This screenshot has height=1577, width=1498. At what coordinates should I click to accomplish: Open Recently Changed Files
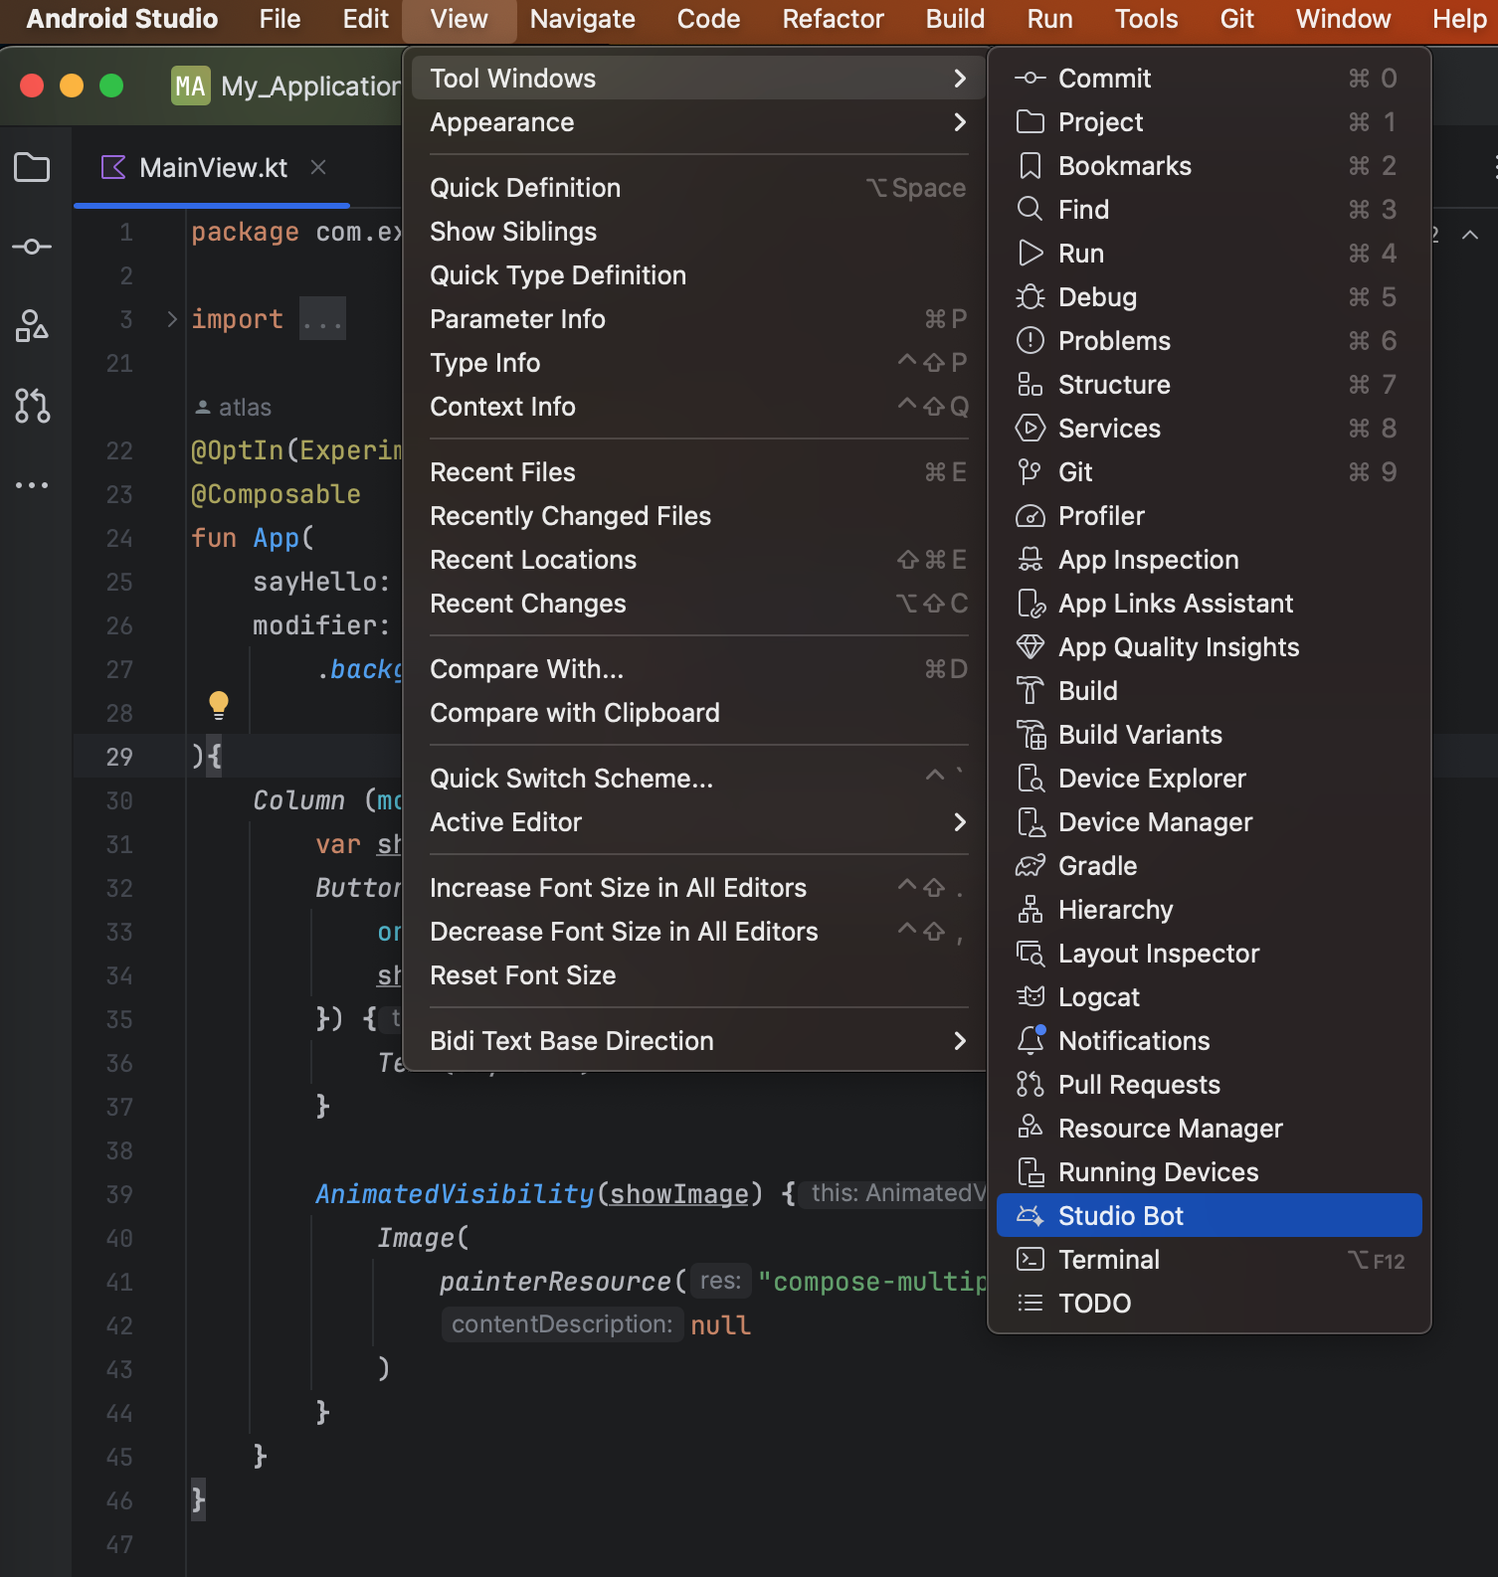point(698,515)
